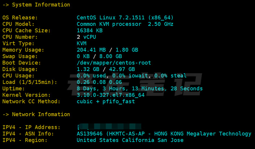Click the 8.00 GB swap total

[x=112, y=56]
